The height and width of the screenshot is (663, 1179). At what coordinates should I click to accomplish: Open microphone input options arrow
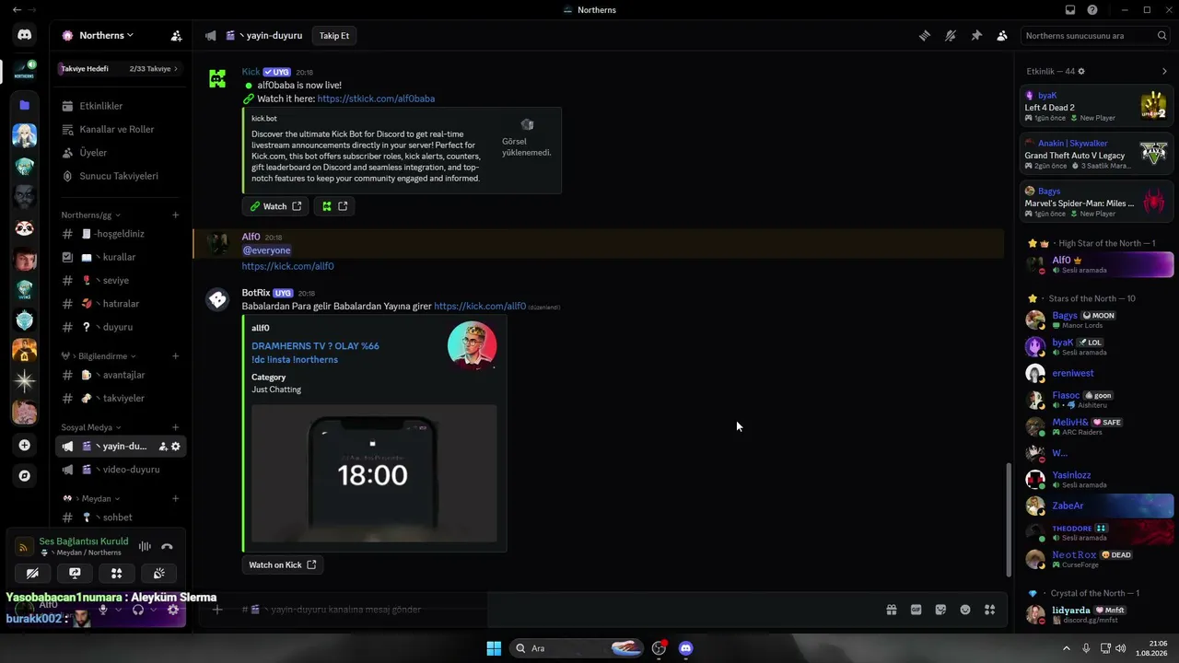118,610
